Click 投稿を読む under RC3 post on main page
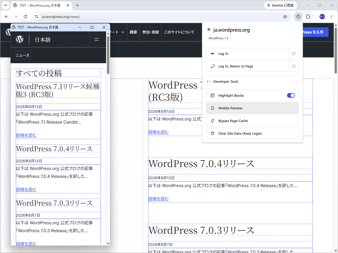Viewport: 338px width, 253px height. click(x=158, y=132)
